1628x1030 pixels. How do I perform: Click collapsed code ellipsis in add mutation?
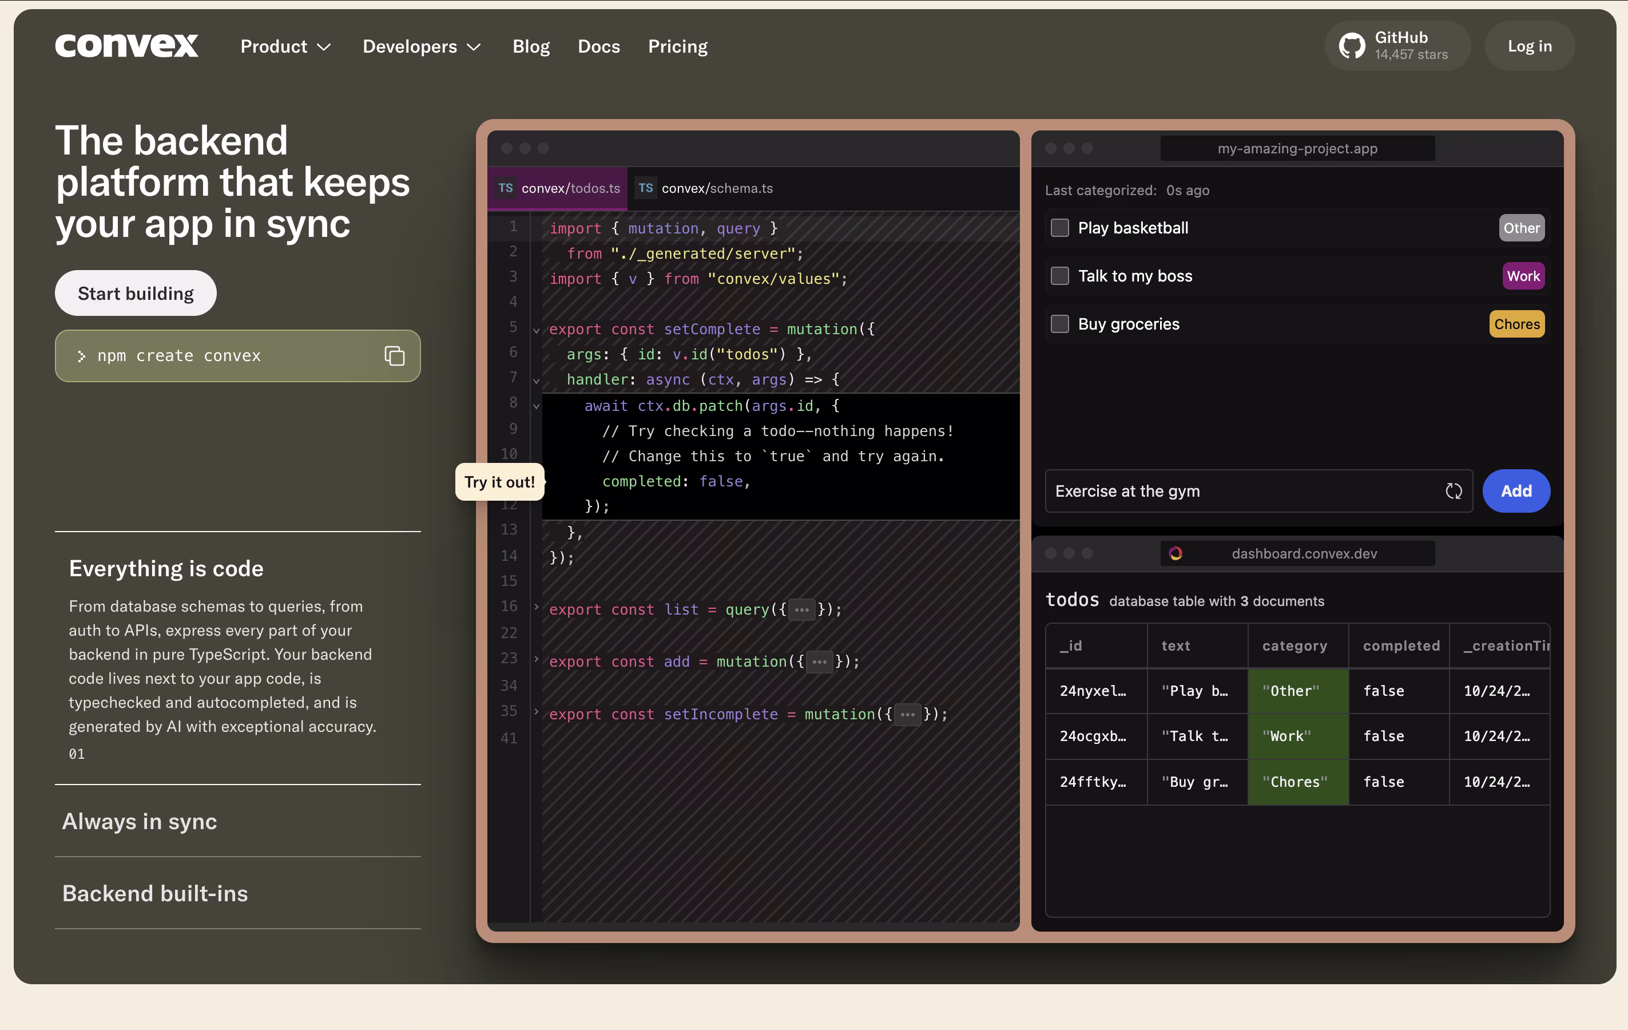[x=819, y=662]
